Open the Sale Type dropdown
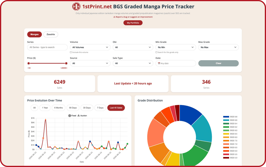 click(x=133, y=63)
